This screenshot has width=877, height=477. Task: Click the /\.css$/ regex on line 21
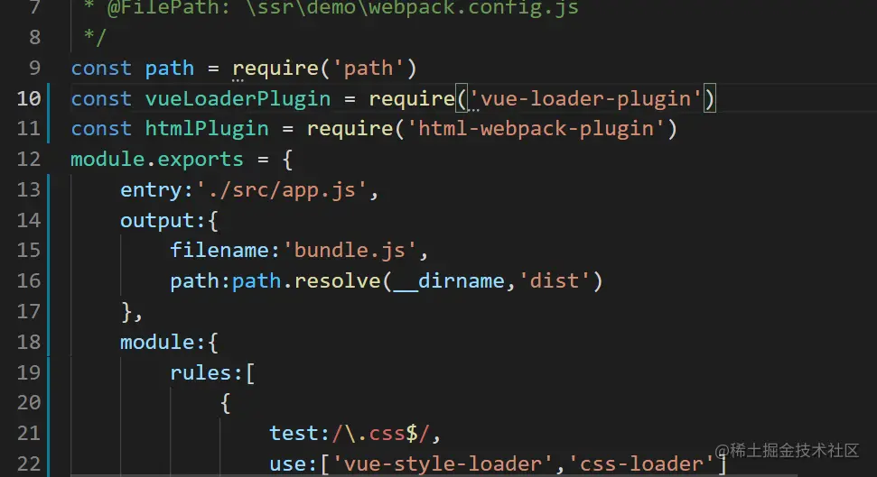(x=381, y=434)
